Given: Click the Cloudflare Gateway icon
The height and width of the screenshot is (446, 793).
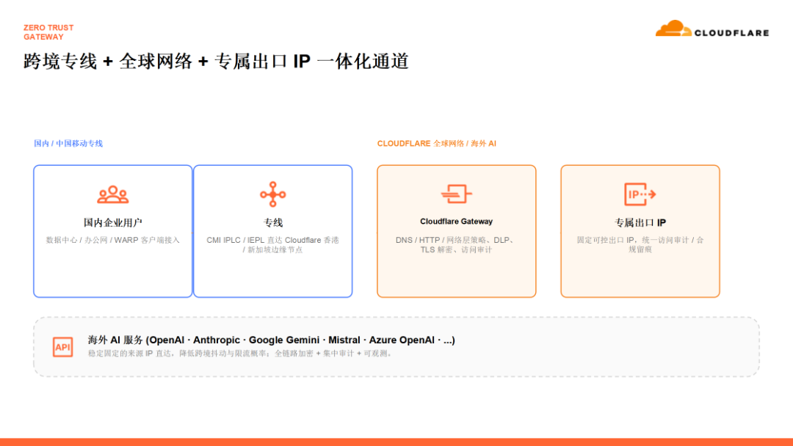Looking at the screenshot, I should 456,194.
